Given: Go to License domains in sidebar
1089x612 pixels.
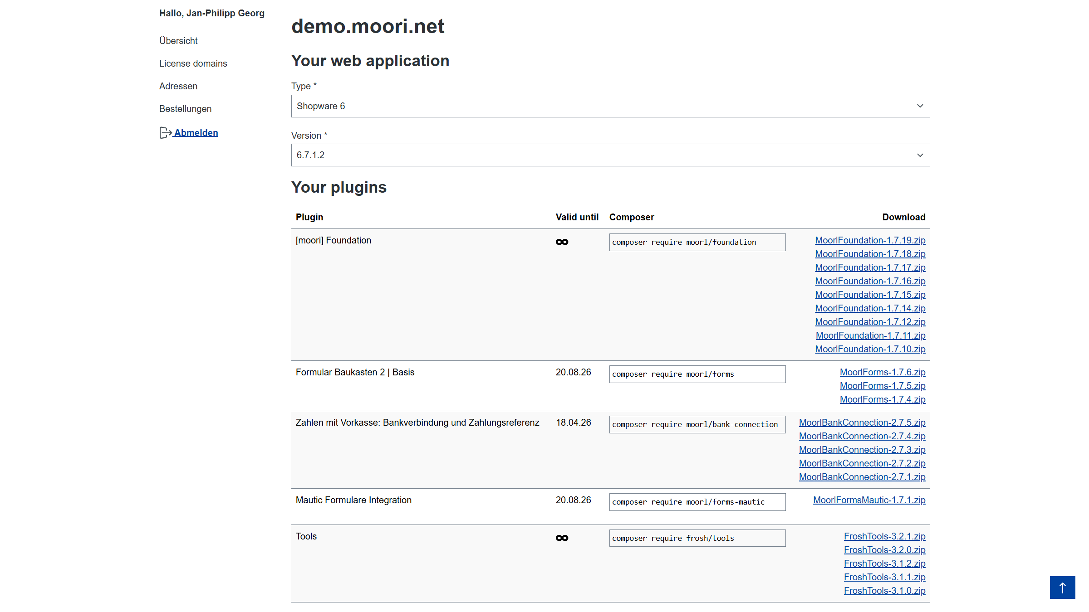Looking at the screenshot, I should click(x=193, y=63).
